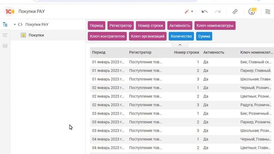Click the Ключ контрагентов field chip

tap(107, 36)
